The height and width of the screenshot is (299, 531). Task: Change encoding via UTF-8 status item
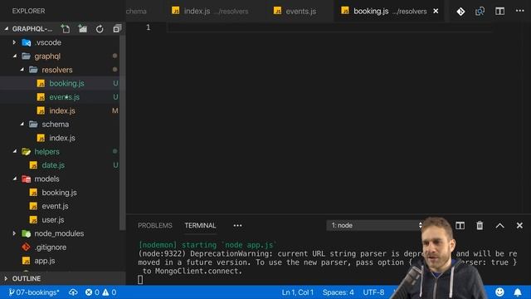[x=373, y=292]
